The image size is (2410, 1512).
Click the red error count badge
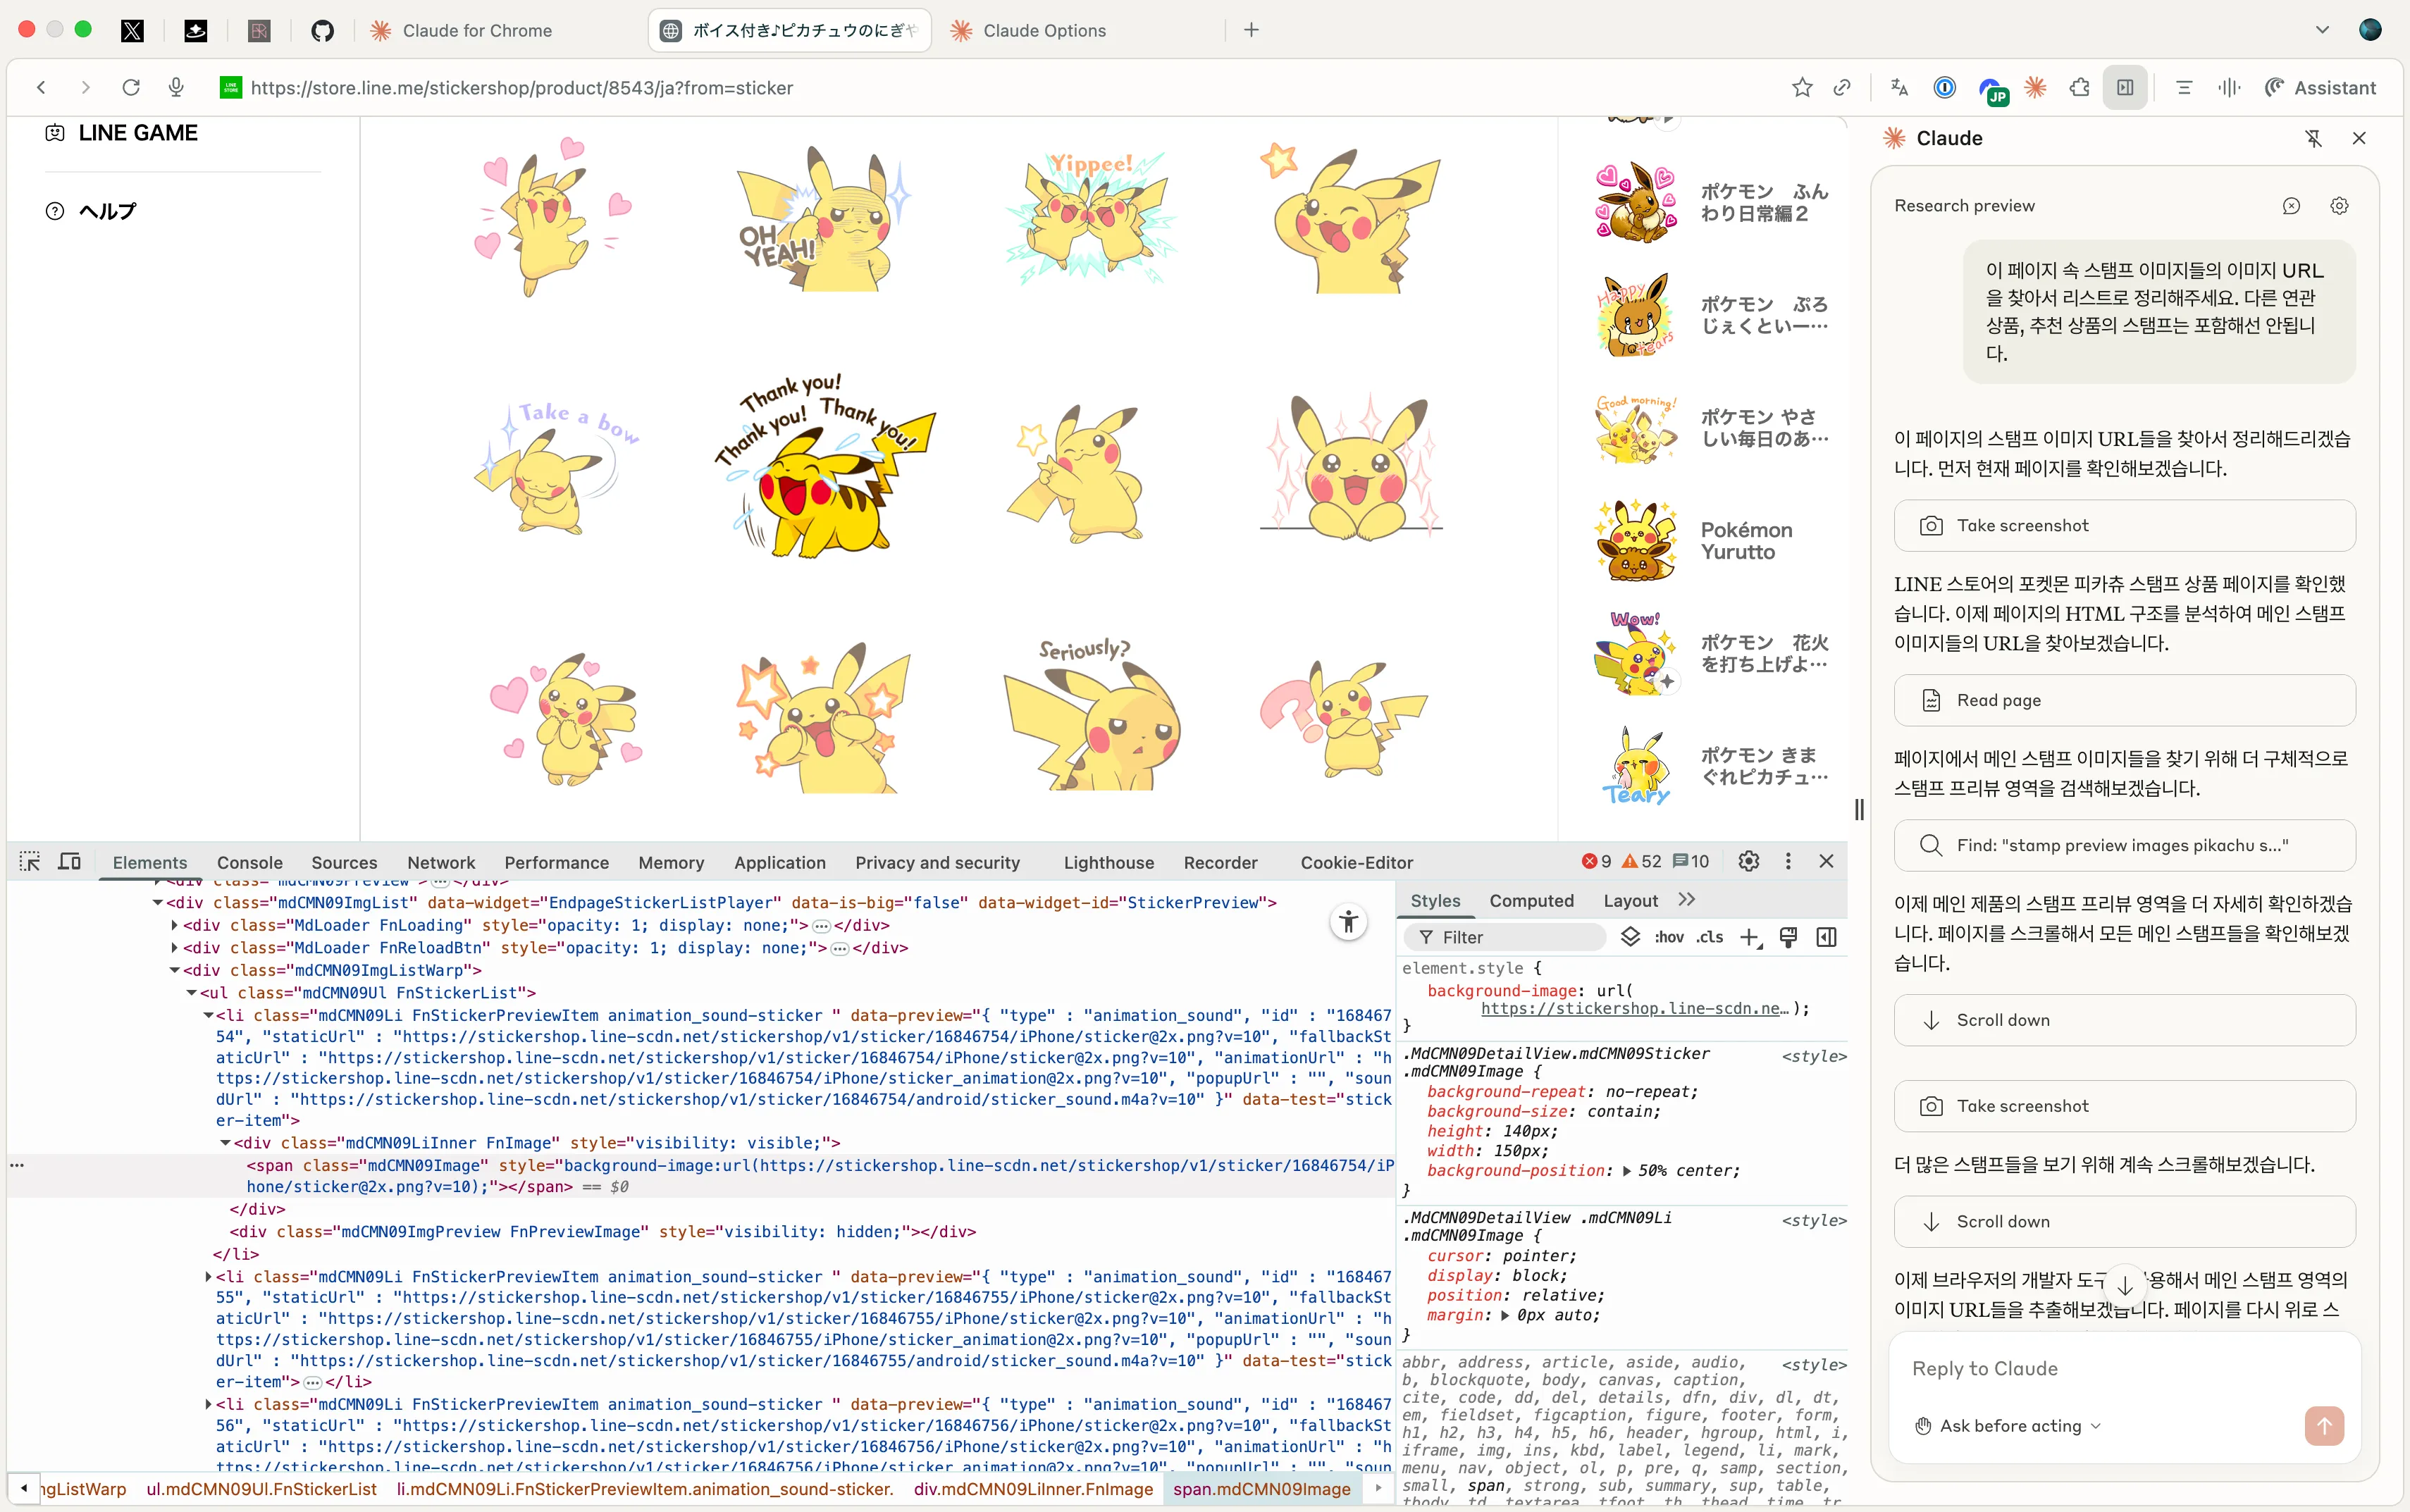coord(1596,862)
